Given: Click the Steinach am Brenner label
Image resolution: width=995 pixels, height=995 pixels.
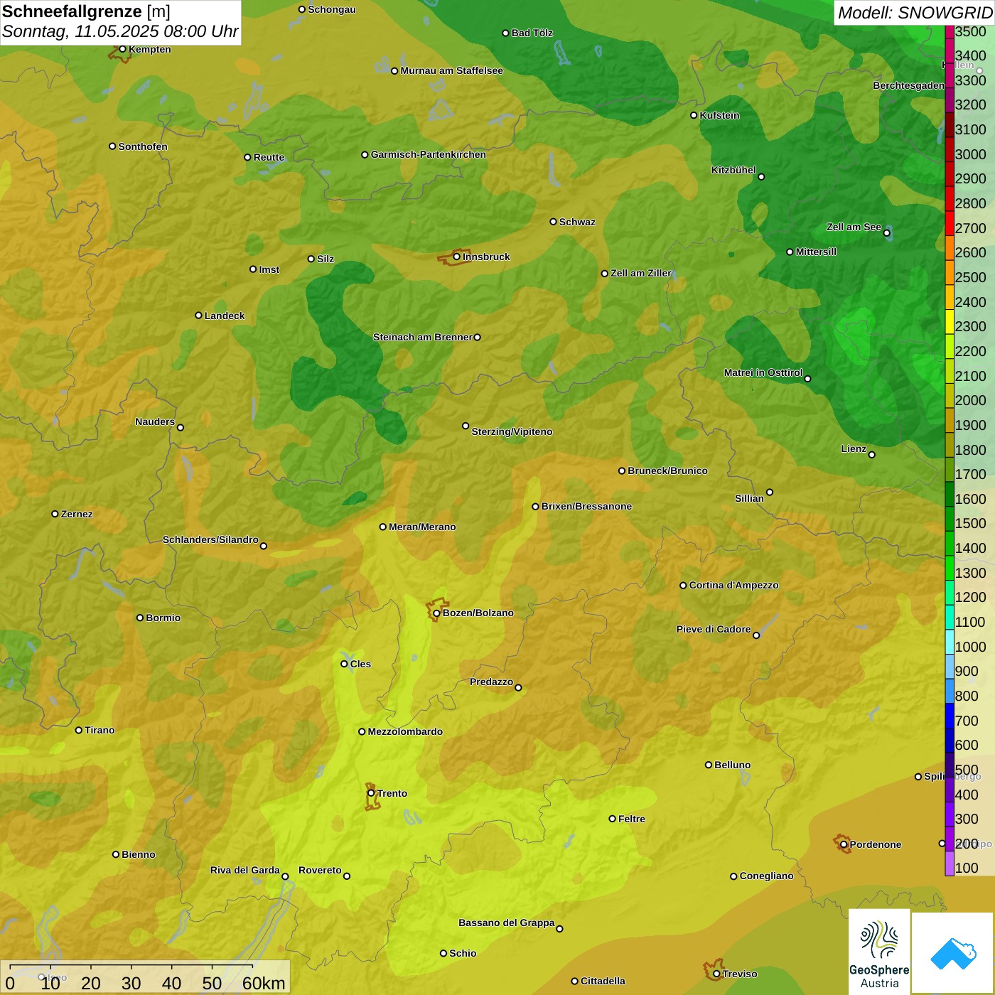Looking at the screenshot, I should tap(422, 337).
